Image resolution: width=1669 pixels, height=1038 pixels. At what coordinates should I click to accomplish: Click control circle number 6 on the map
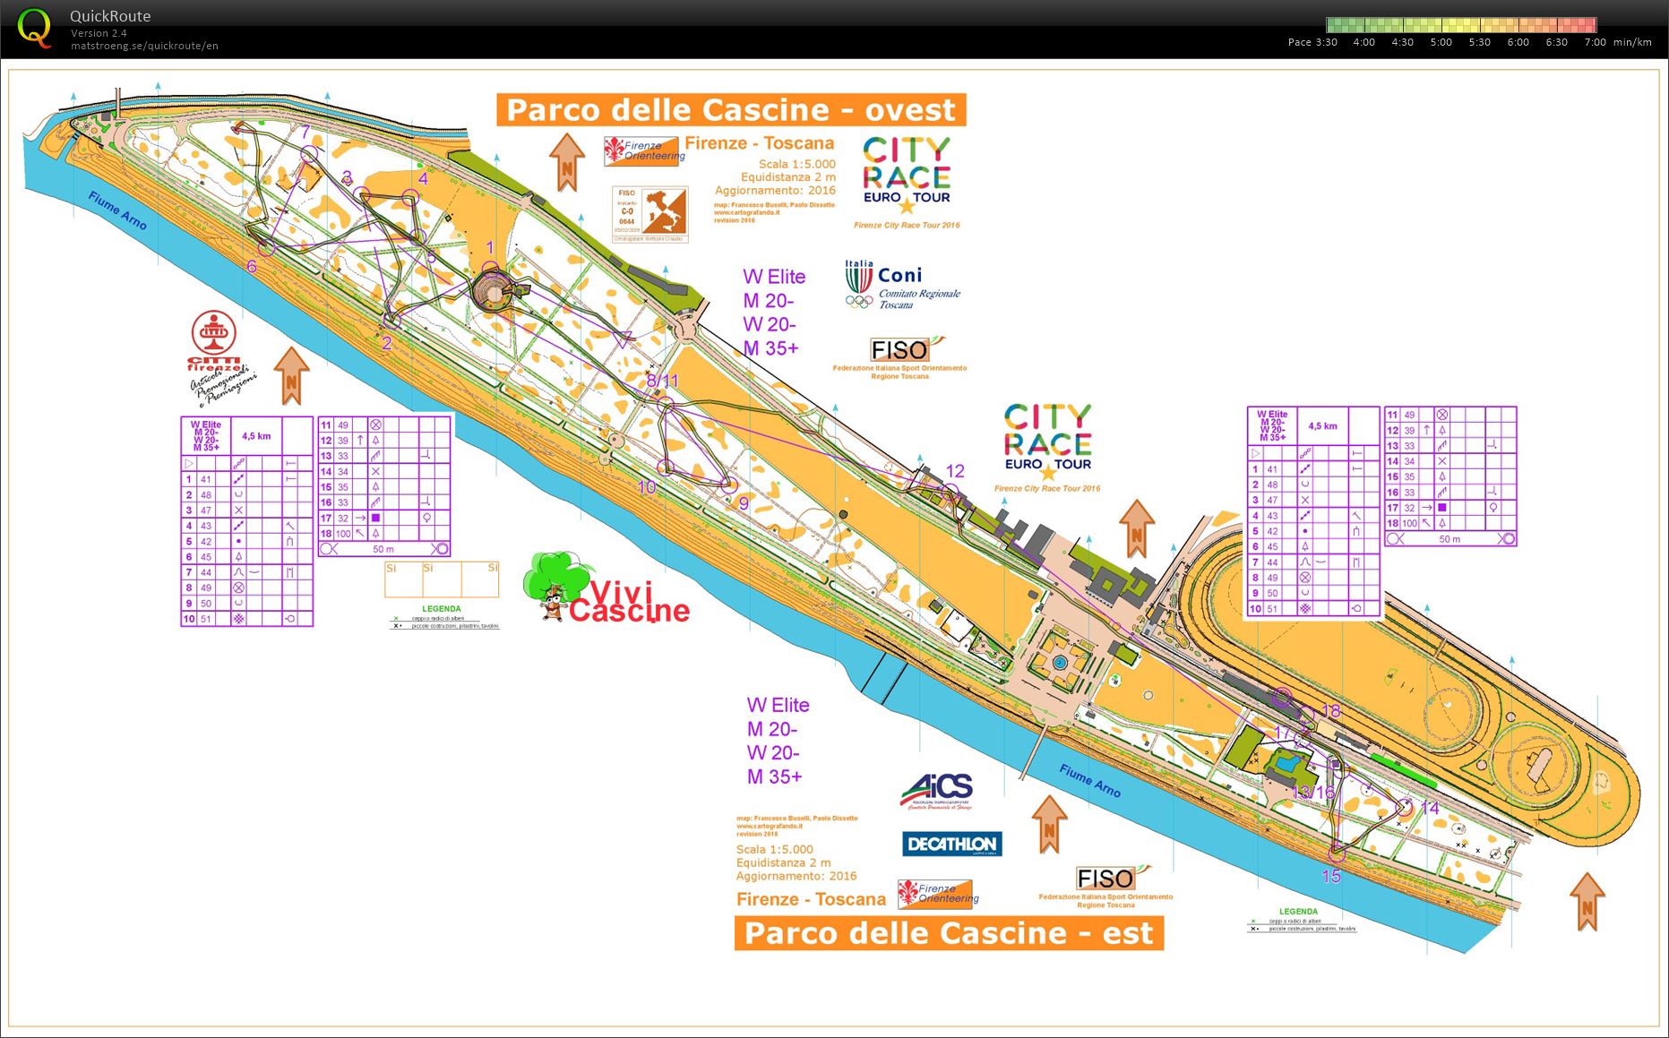[266, 248]
